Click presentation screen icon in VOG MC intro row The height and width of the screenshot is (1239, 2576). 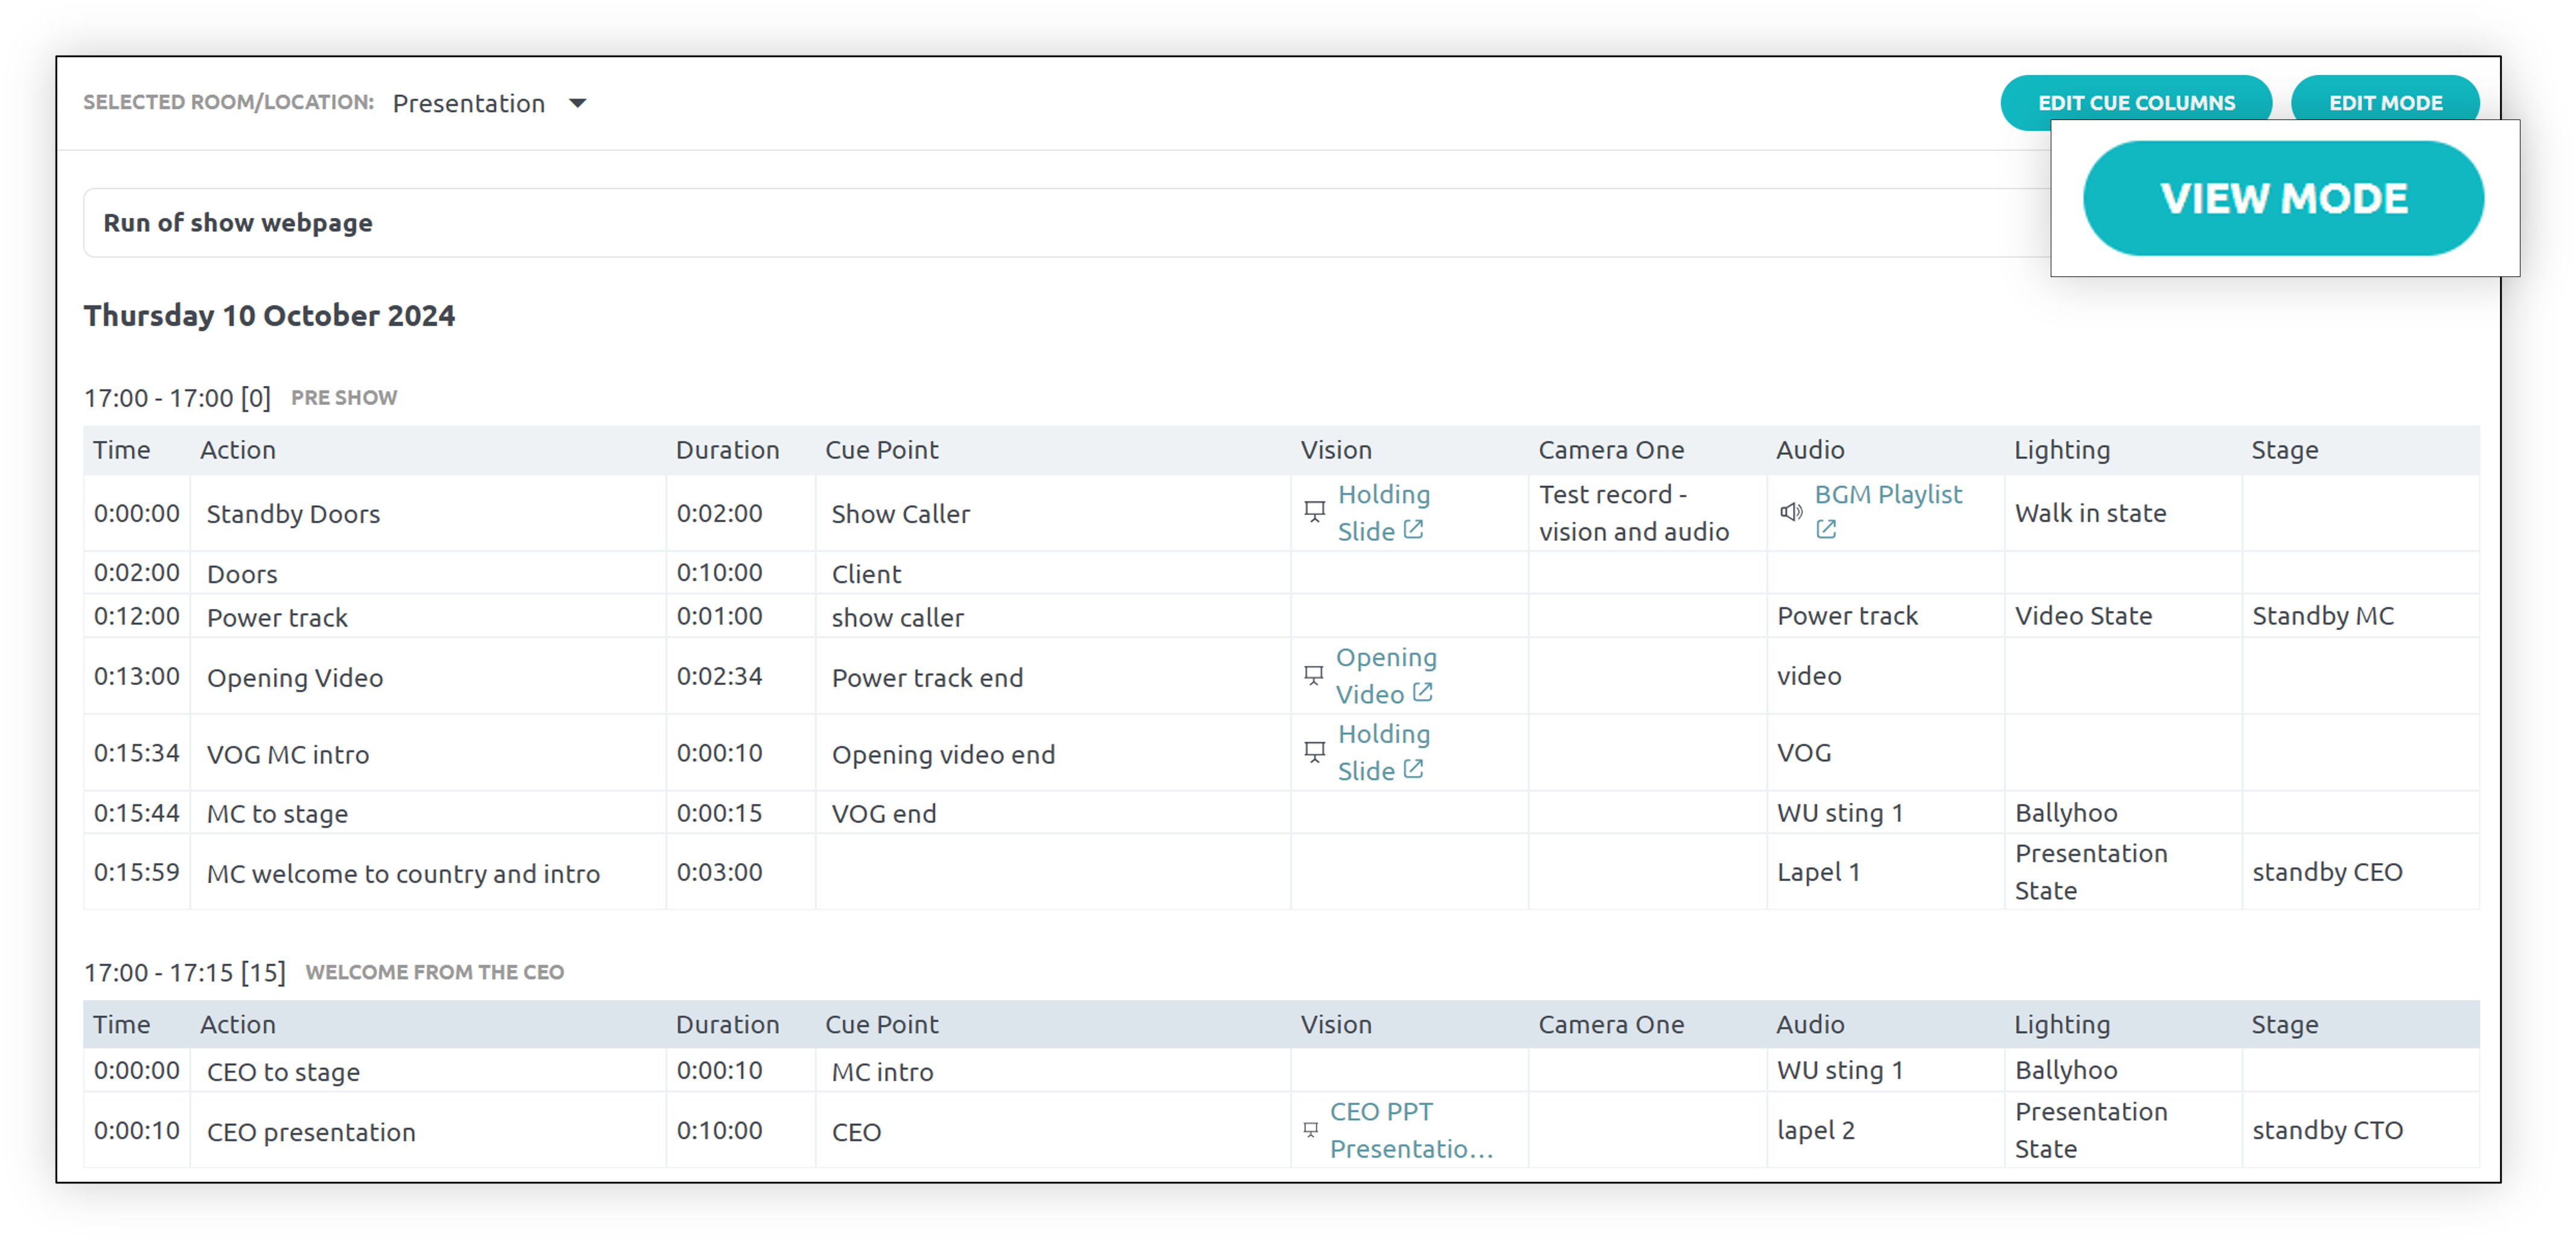click(x=1314, y=751)
